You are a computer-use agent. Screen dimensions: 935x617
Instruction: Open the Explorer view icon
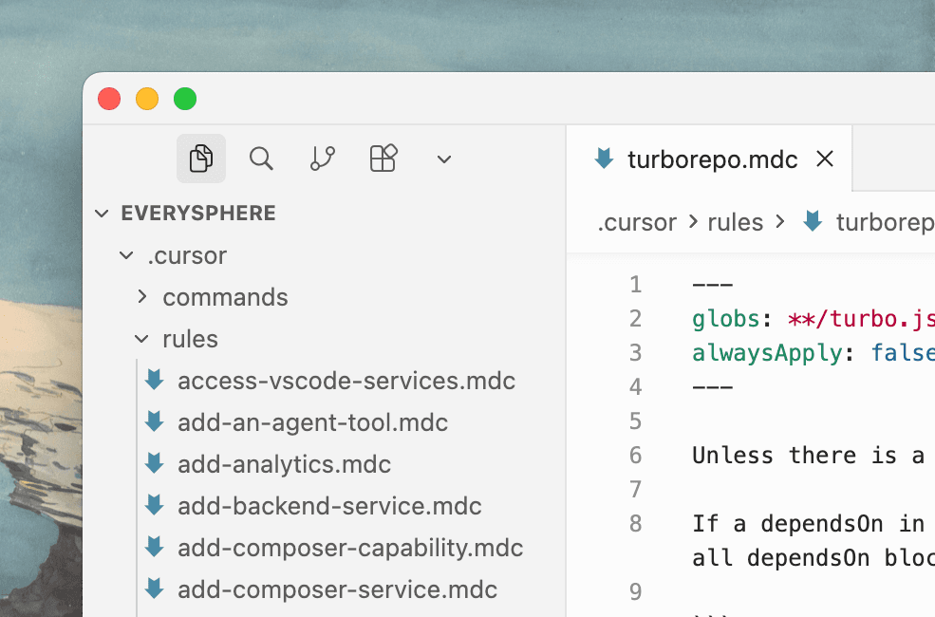coord(200,159)
